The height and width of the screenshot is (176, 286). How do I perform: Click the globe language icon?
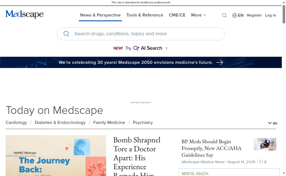[x=234, y=15]
